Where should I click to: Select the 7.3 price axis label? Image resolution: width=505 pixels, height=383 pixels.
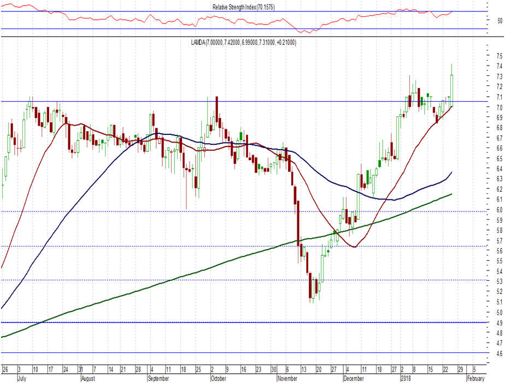(x=499, y=76)
